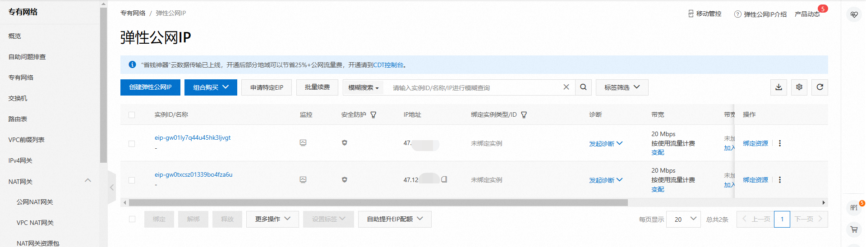This screenshot has height=247, width=866.
Task: Click the search magnifier icon
Action: 583,87
